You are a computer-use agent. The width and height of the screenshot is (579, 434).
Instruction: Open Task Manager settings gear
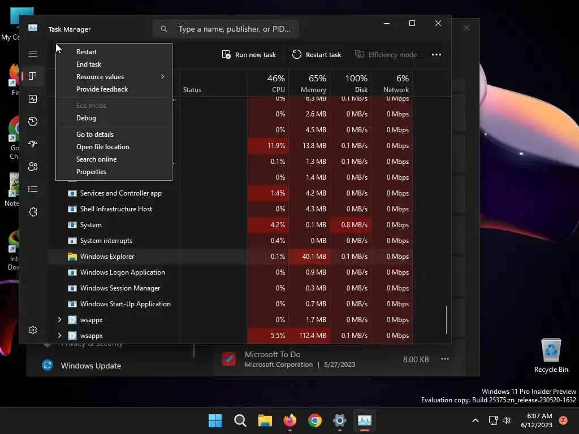tap(32, 330)
